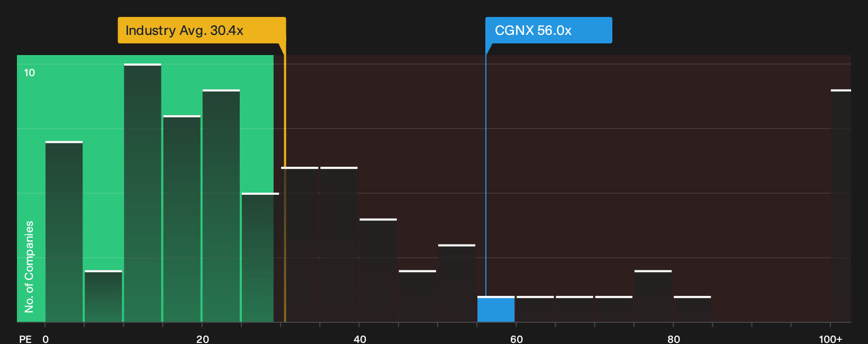
Task: Select the short bar at PE 5-10
Action: click(103, 296)
